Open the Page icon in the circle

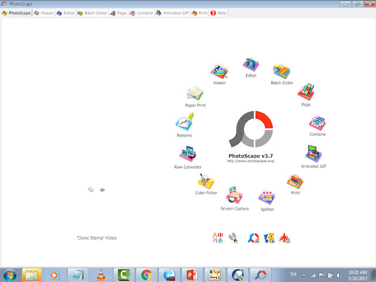coord(306,92)
